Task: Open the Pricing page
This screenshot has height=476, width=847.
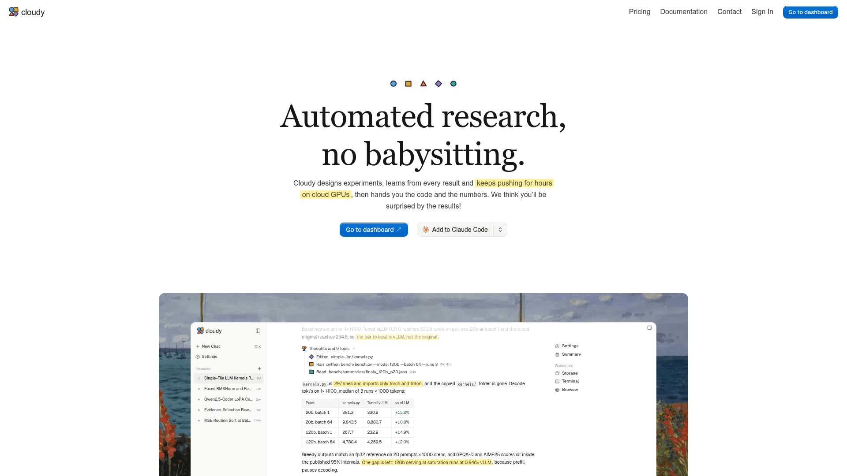Action: 639,12
